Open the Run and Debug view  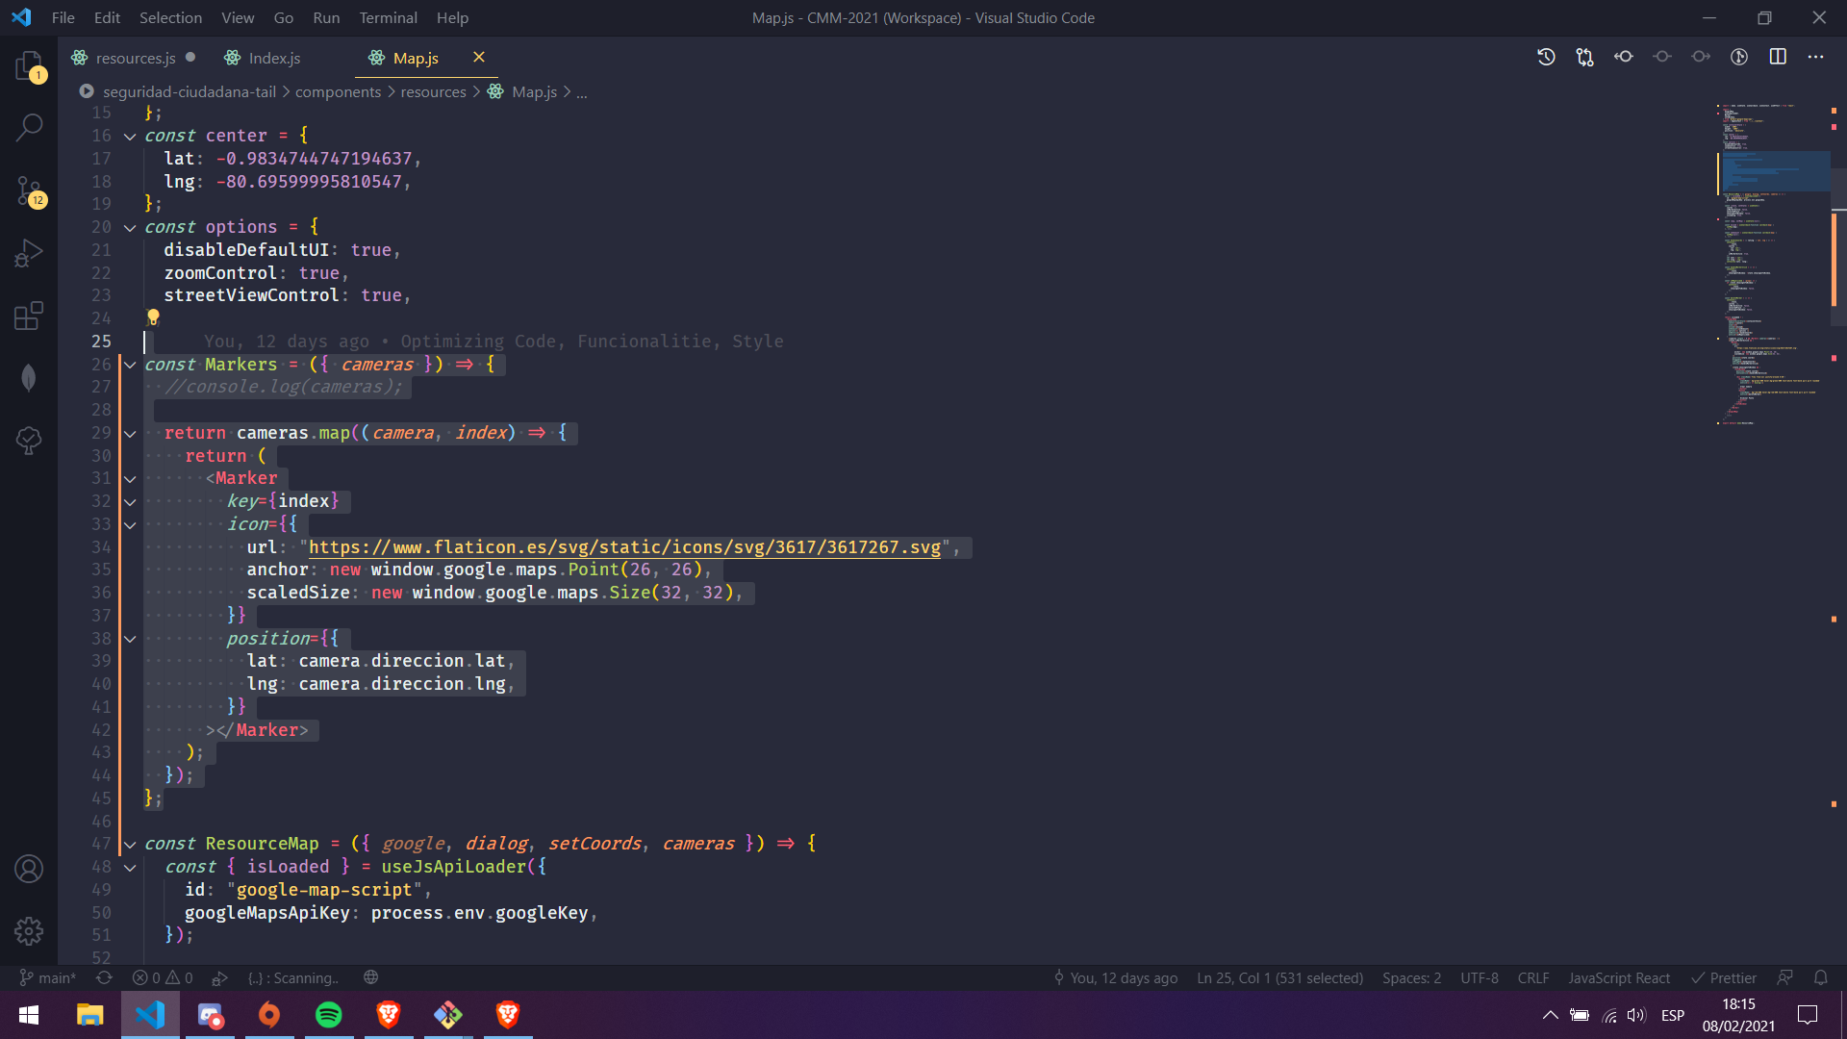click(x=29, y=253)
